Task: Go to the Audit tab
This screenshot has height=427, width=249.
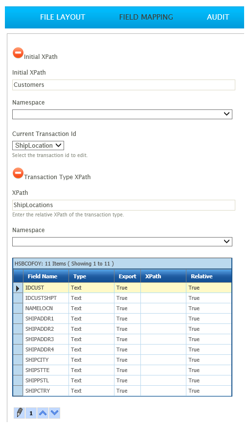Action: click(x=218, y=17)
